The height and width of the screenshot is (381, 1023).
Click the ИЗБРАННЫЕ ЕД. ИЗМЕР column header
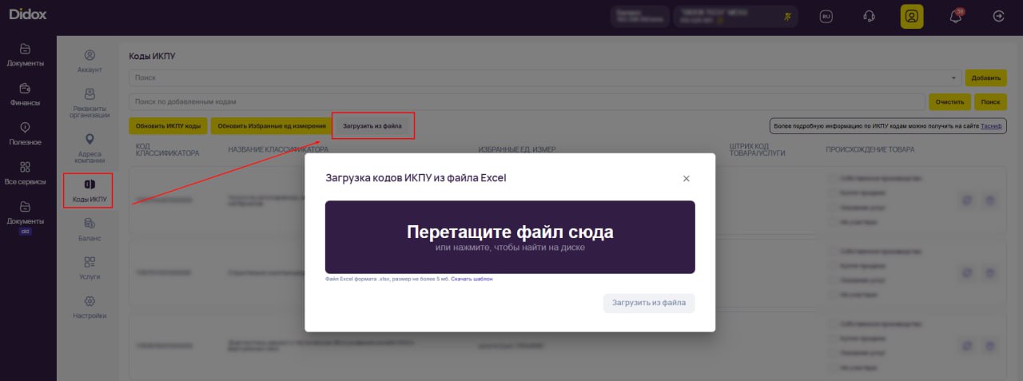click(x=516, y=149)
